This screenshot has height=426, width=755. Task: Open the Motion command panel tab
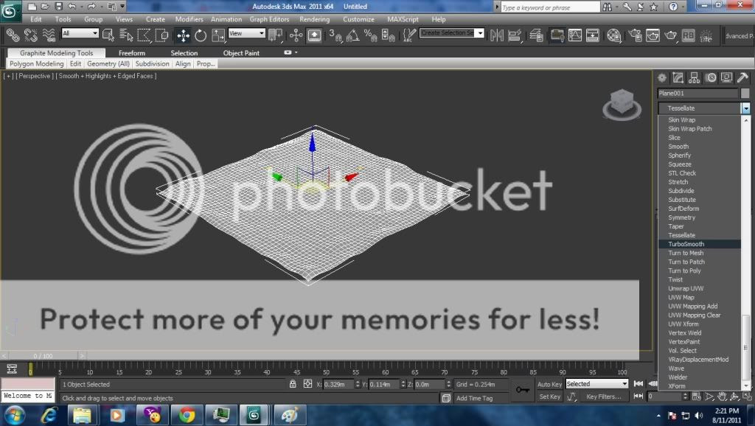click(x=711, y=77)
